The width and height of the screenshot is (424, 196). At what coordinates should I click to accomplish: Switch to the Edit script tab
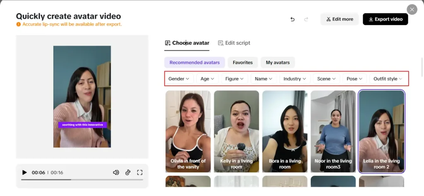pos(234,43)
